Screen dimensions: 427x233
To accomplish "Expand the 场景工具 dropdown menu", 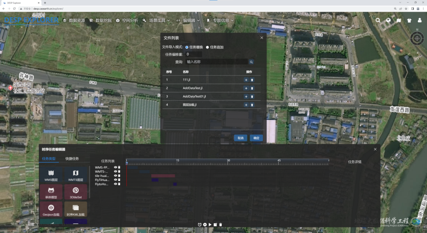I will coord(157,21).
